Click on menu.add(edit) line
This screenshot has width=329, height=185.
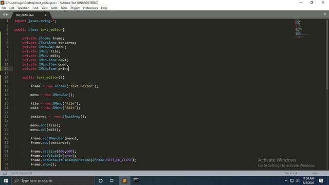point(45,129)
